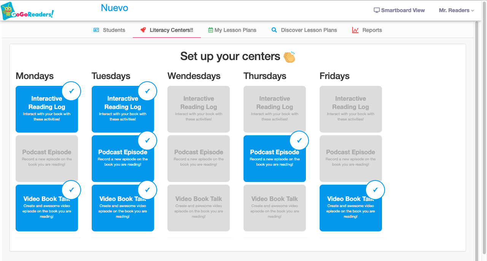Click the grayed-out Friday Interactive Reading Log card
The image size is (487, 261).
[350, 109]
